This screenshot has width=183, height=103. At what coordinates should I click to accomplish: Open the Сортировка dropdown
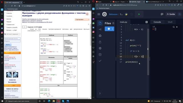[x=82, y=19]
